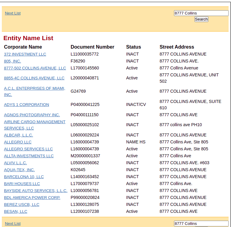Click document number L14000163452
Image resolution: width=231 pixels, height=227 pixels.
coord(85,177)
